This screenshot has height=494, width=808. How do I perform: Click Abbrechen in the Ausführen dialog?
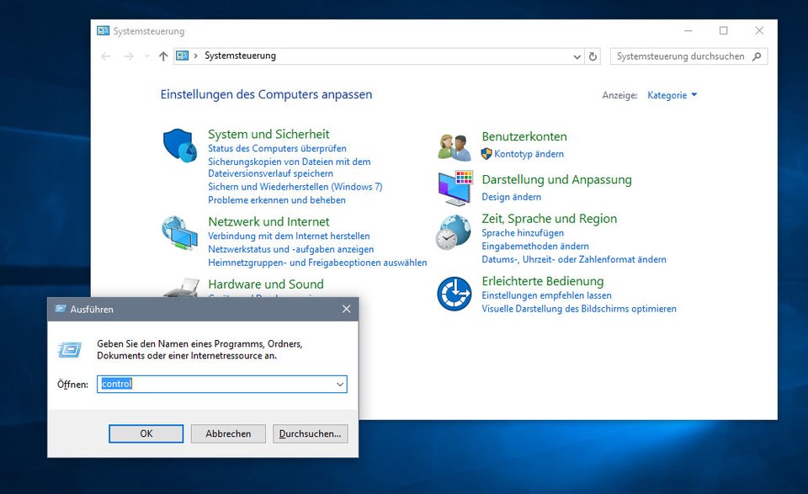coord(228,433)
